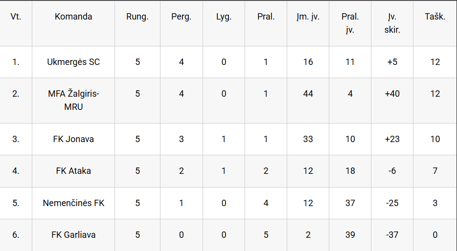
Task: Click the +40 goal difference cell
Action: (392, 94)
